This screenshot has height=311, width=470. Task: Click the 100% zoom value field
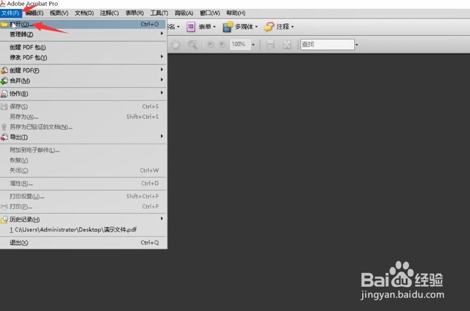tap(240, 44)
